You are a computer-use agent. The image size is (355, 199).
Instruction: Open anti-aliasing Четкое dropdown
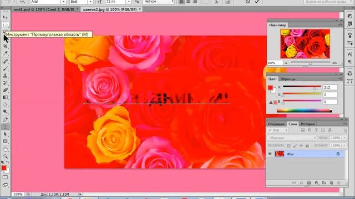[158, 2]
